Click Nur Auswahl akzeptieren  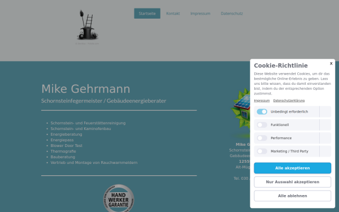click(x=293, y=182)
